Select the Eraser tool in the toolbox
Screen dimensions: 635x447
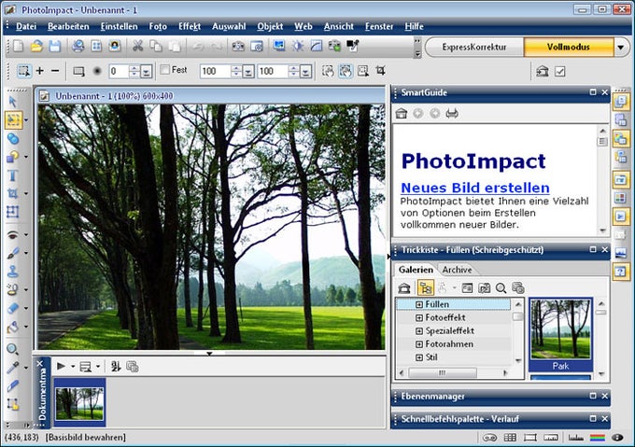12,308
